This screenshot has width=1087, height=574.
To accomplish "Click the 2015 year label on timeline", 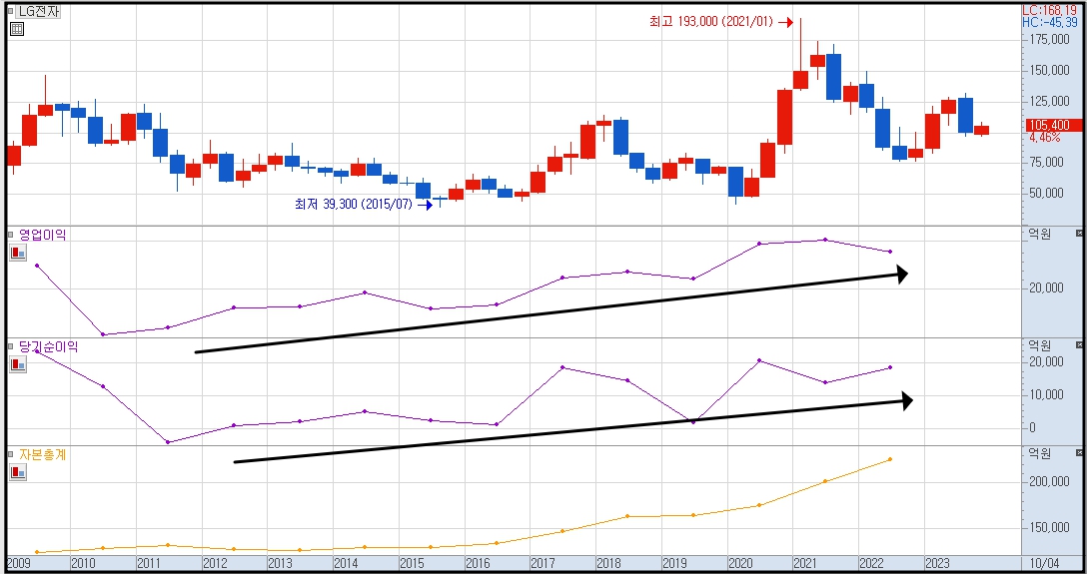I will coord(413,562).
